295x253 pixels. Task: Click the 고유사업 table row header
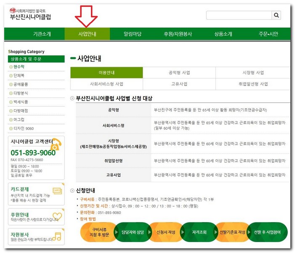[114, 175]
